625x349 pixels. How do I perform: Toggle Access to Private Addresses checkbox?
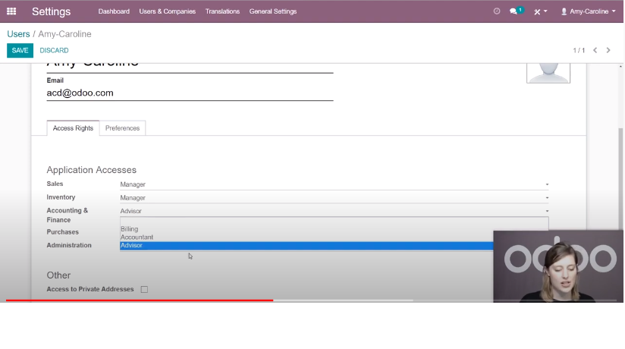[x=144, y=289]
